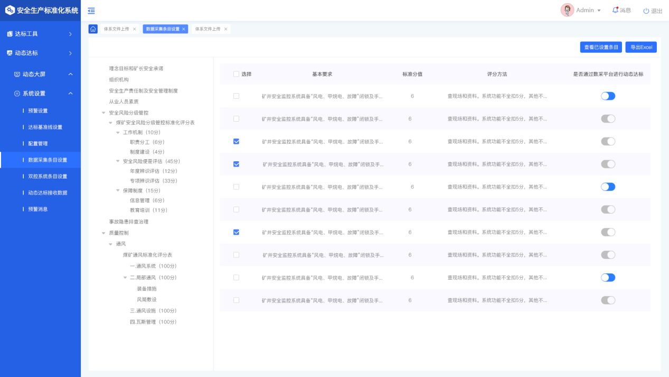669x377 pixels.
Task: Collapse the 质量控制 tree arrow
Action: (x=103, y=233)
